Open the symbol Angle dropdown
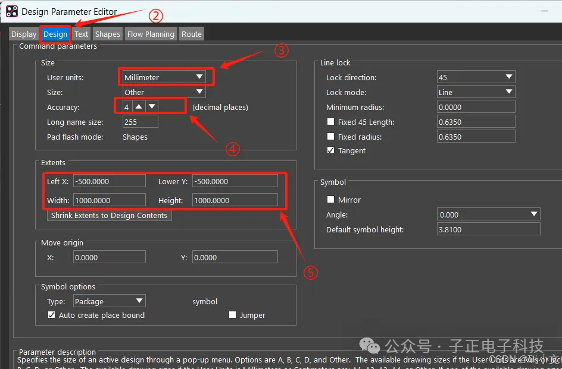562x369 pixels. pyautogui.click(x=488, y=215)
